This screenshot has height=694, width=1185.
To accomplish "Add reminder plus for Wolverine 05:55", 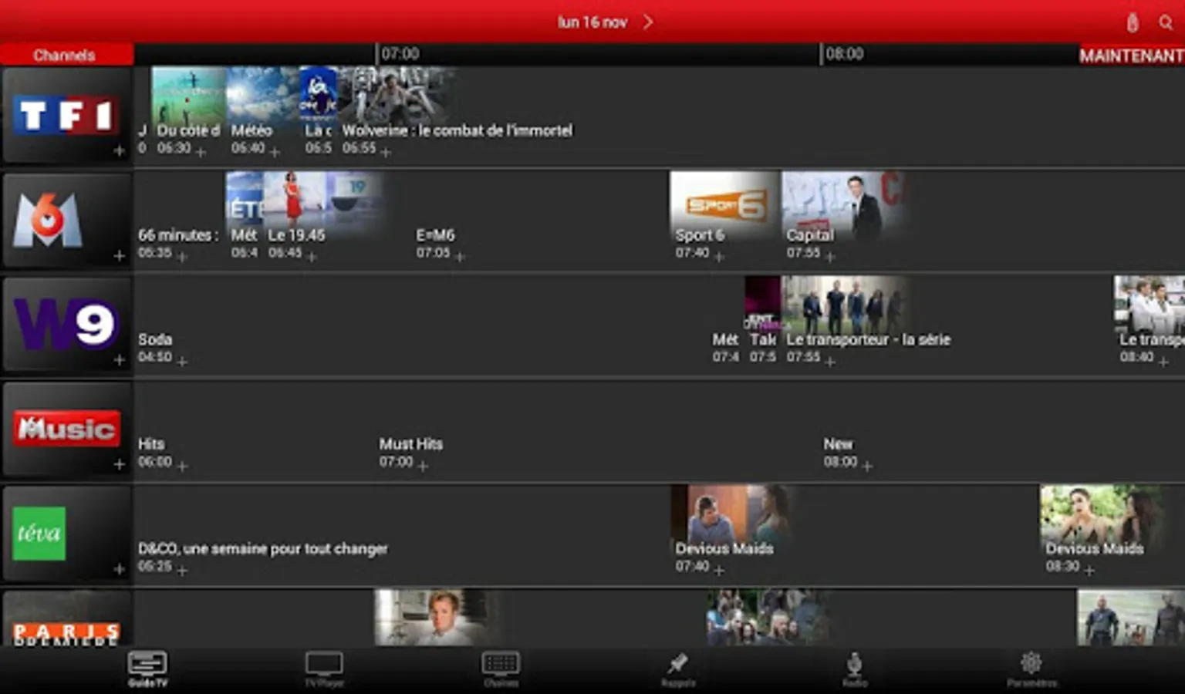I will click(x=386, y=152).
